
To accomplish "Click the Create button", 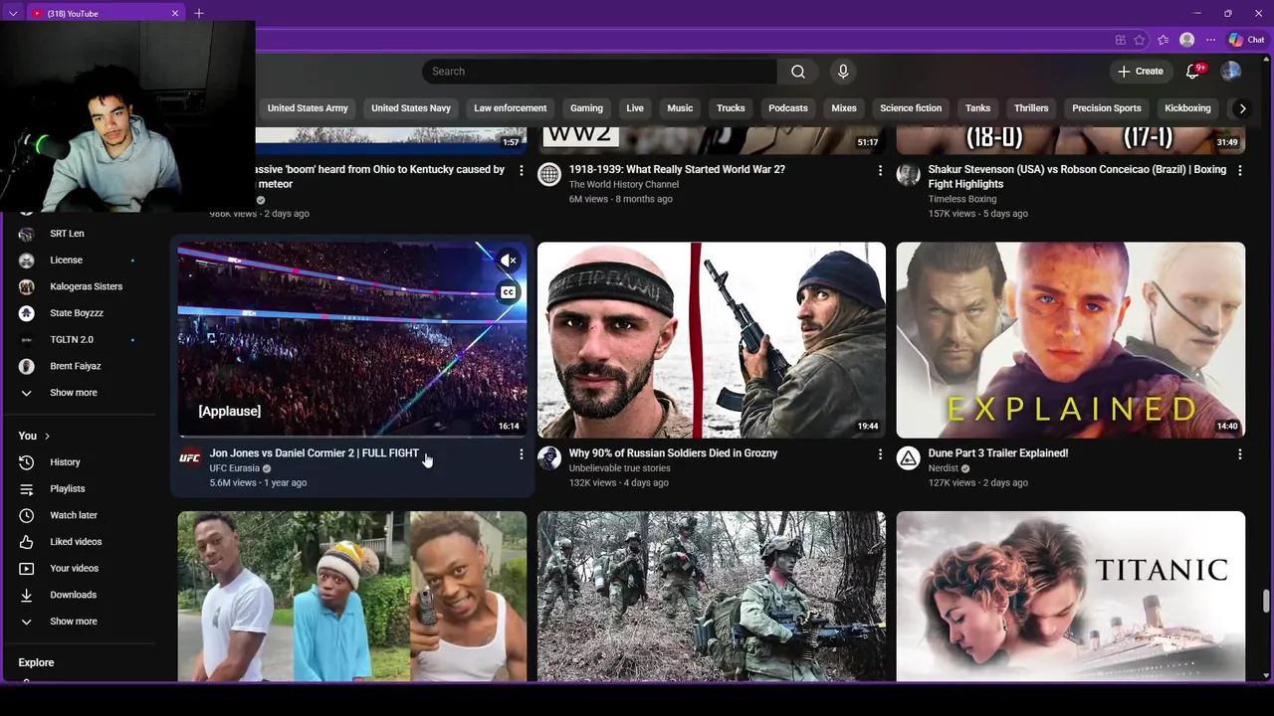I will tap(1141, 72).
